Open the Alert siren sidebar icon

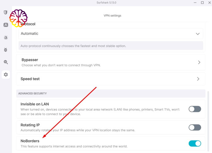(x=6, y=37)
